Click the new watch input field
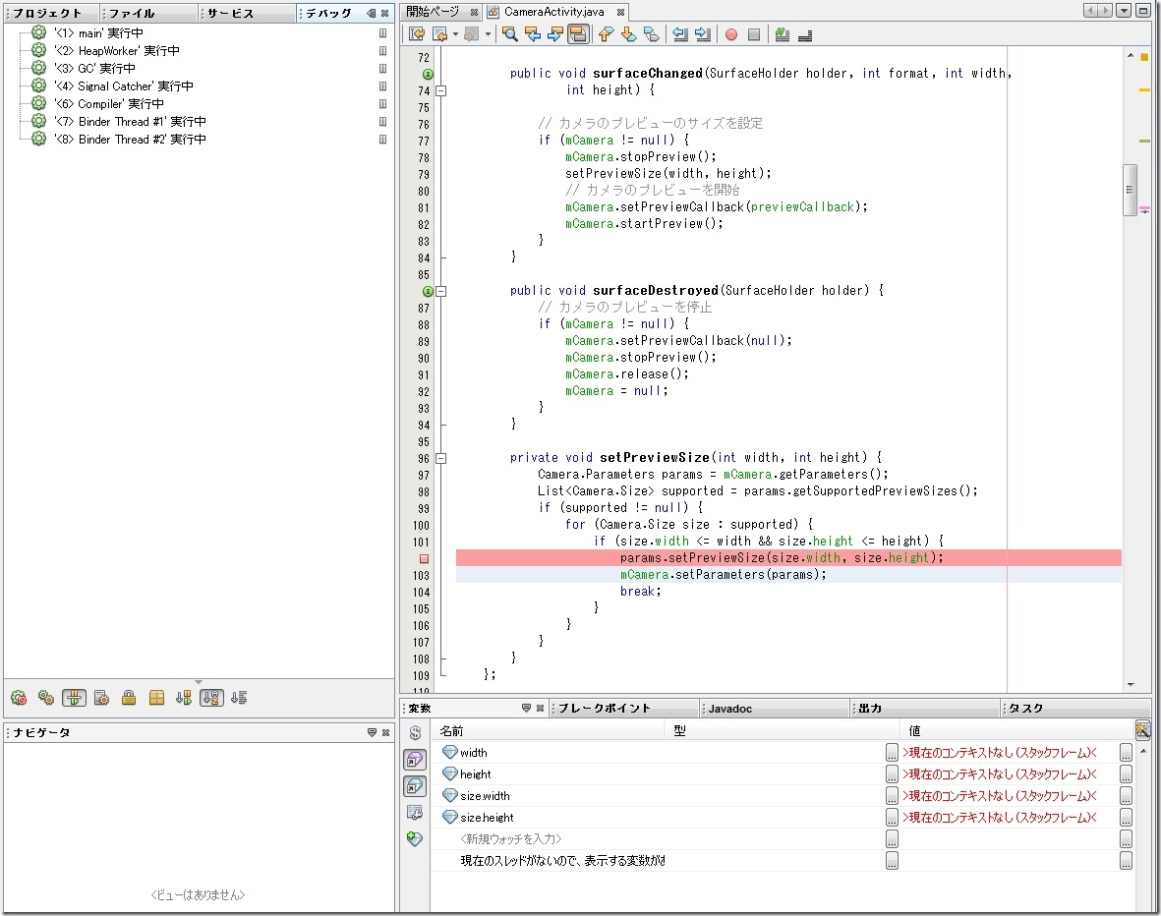 [x=511, y=839]
